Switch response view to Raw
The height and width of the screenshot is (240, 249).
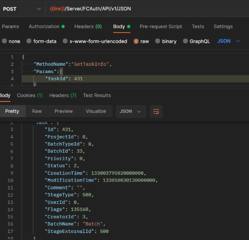coord(37,111)
